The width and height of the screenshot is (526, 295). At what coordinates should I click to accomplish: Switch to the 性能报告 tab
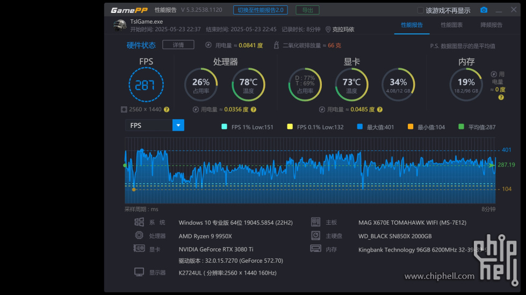412,25
